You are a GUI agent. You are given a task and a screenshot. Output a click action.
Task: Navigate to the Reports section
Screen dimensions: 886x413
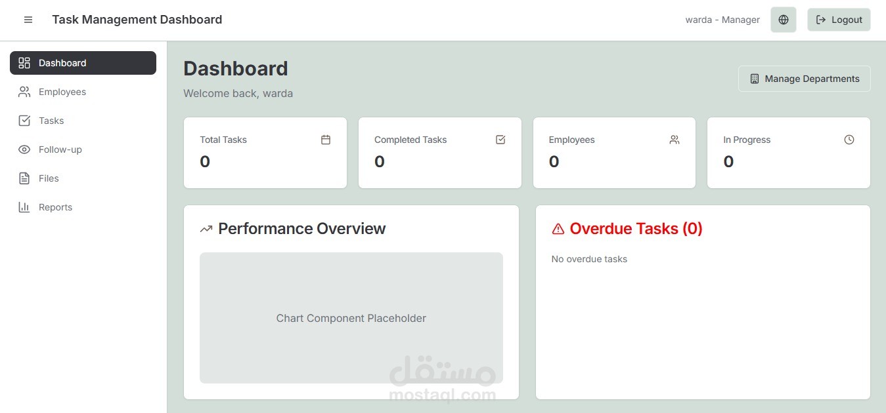point(55,206)
